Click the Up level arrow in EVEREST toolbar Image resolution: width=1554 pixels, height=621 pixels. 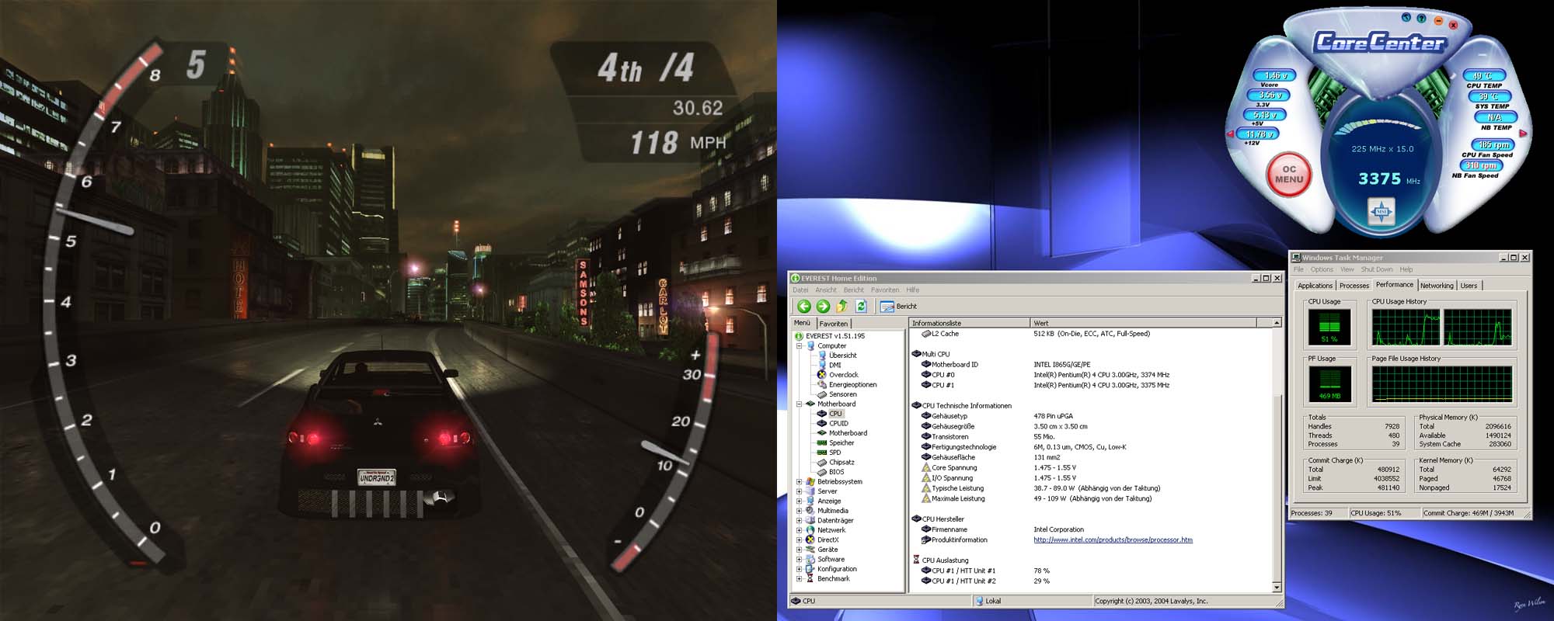pos(841,307)
